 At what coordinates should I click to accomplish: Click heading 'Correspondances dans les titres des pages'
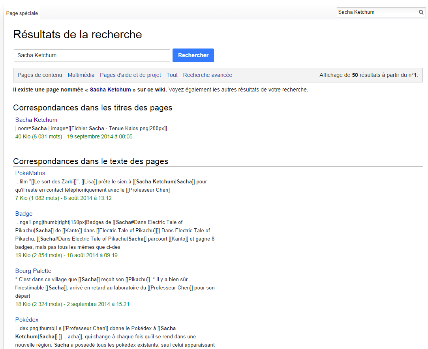tap(93, 108)
